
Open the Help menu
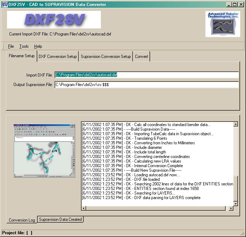point(38,46)
